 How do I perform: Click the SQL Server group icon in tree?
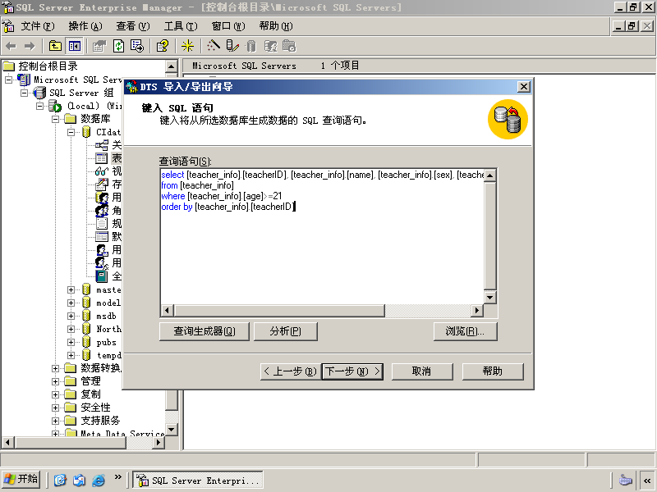click(x=39, y=93)
